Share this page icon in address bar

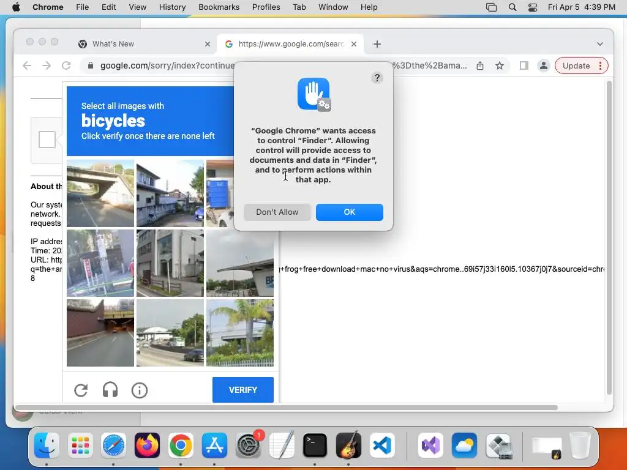480,65
